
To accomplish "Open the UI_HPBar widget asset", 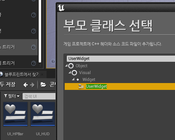I will coord(15,114).
